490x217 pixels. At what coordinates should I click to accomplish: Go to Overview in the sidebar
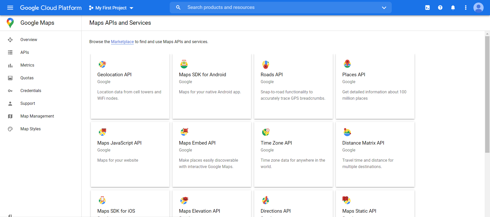[x=29, y=40]
